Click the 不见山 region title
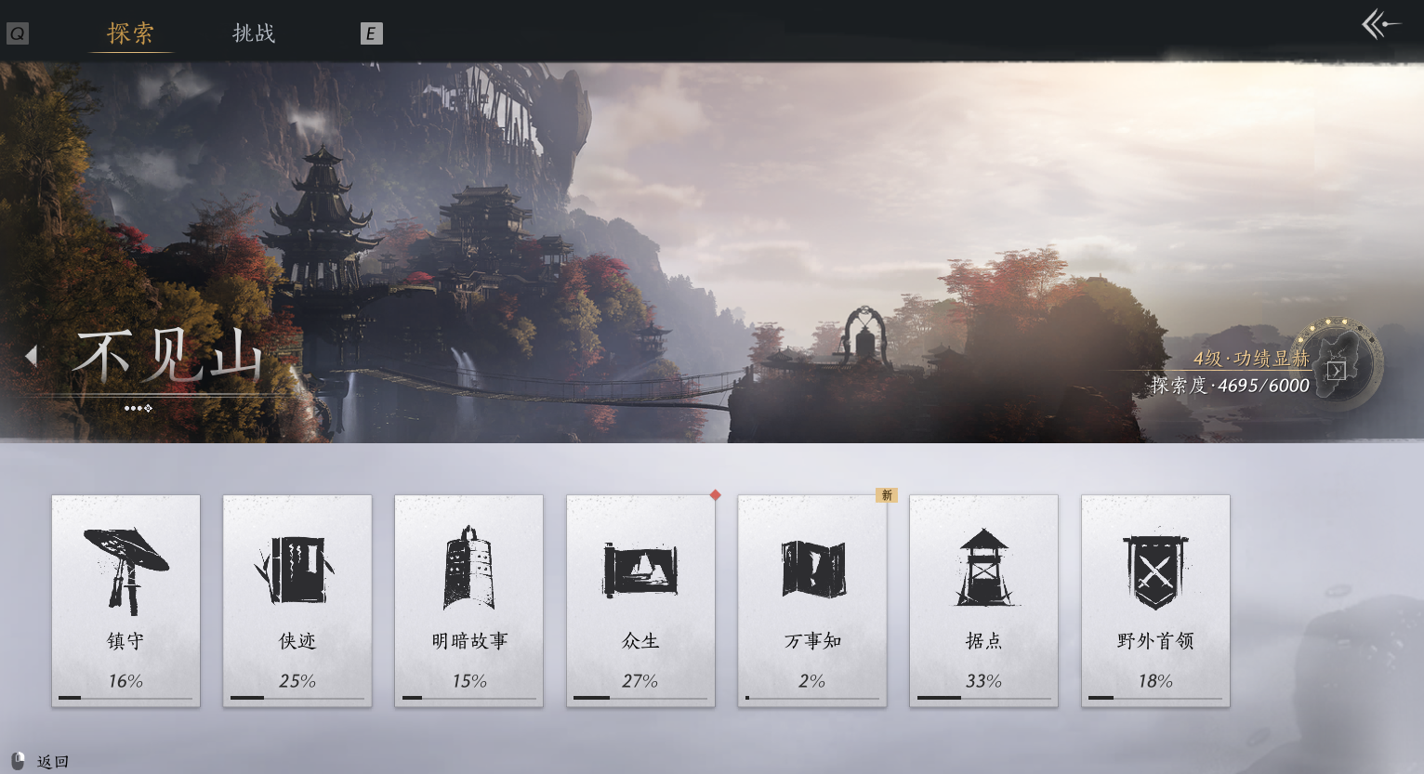The image size is (1424, 774). point(167,357)
